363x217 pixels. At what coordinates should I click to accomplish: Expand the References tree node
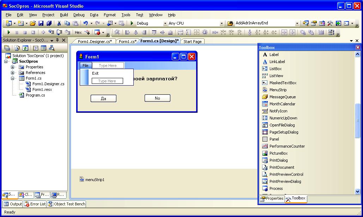[x=12, y=73]
